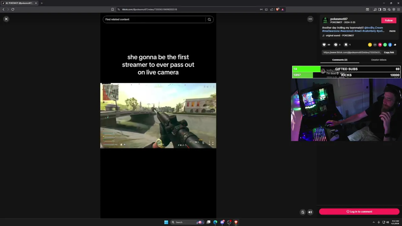402x226 pixels.
Task: Share to Facebook icon
Action: tap(390, 45)
